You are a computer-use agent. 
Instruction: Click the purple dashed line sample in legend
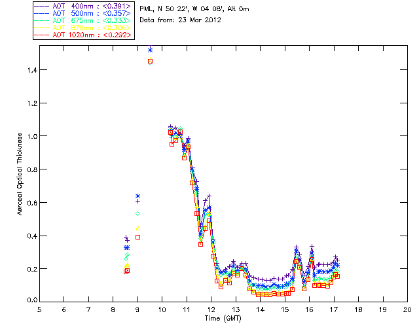click(x=42, y=6)
